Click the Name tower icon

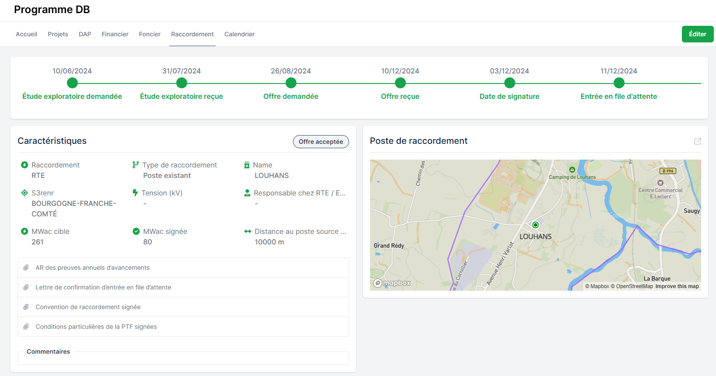247,165
